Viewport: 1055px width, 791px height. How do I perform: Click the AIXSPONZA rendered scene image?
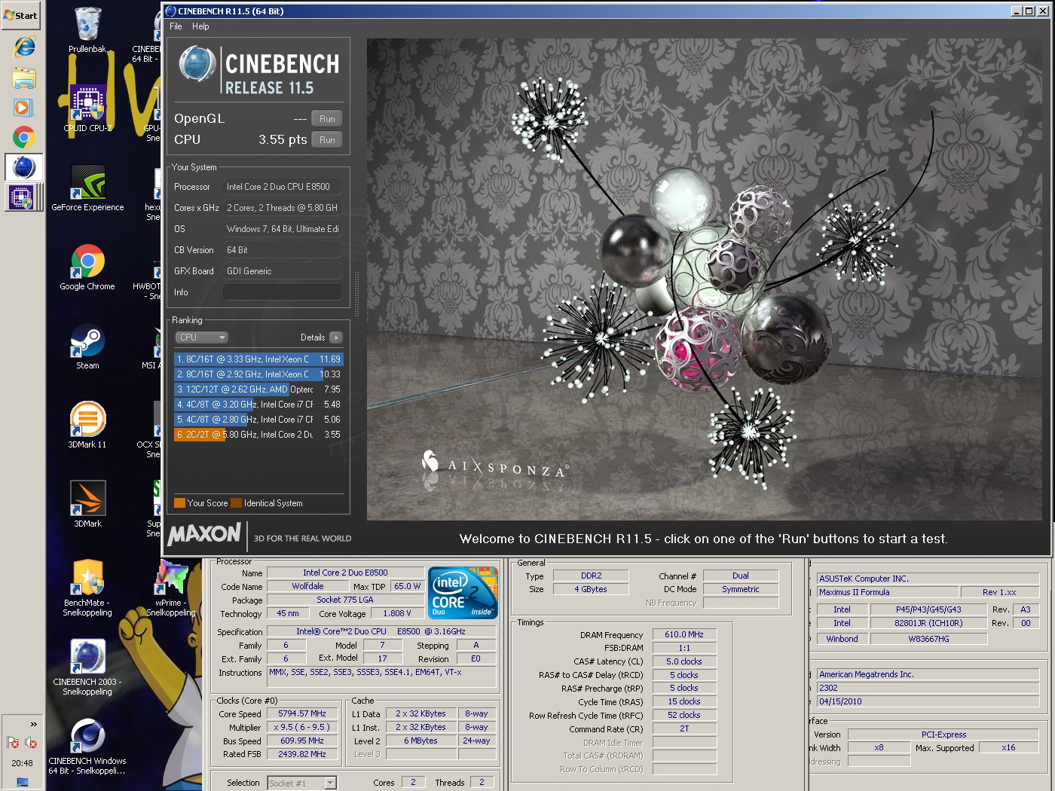point(705,279)
